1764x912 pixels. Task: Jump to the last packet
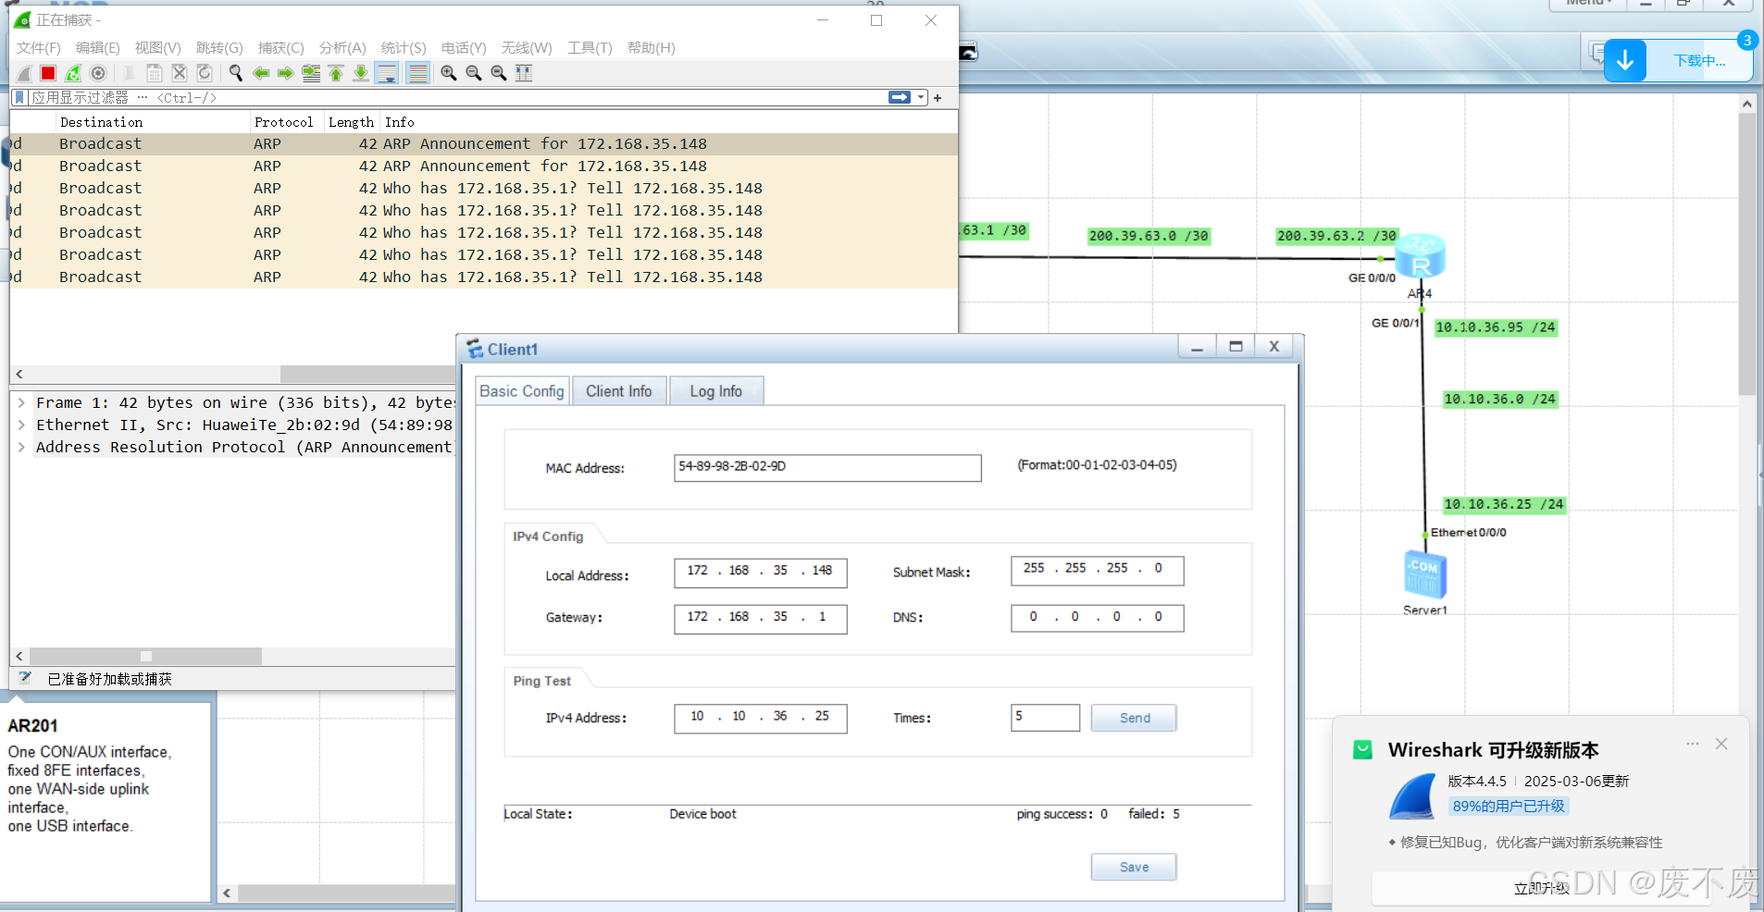point(361,73)
